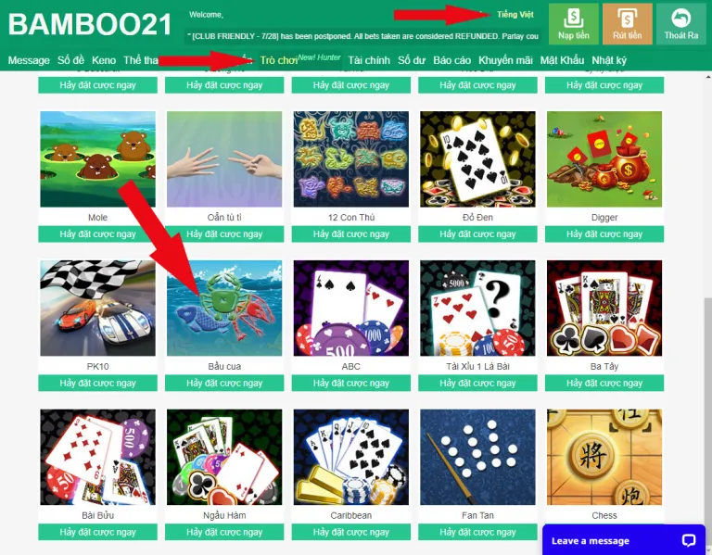
Task: Open the Tài chính menu
Action: [369, 60]
